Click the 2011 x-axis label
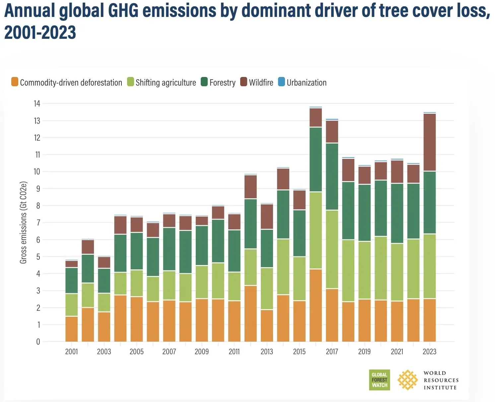This screenshot has width=495, height=402. [234, 352]
